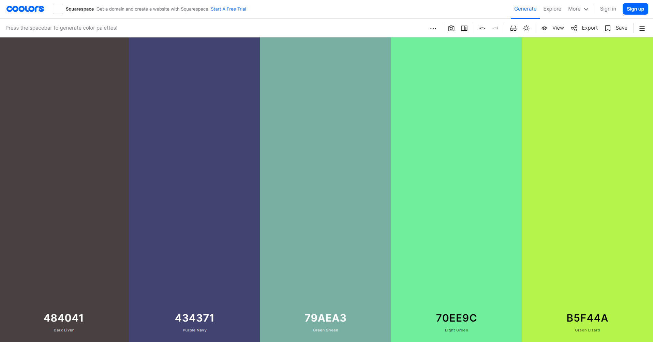Open the side panel layout icon
Viewport: 653px width, 342px height.
click(x=464, y=28)
